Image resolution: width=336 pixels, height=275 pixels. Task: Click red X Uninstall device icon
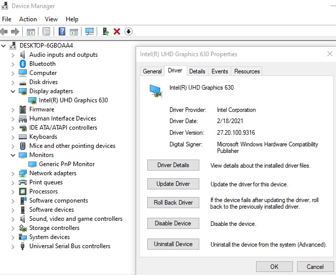[x=117, y=31]
